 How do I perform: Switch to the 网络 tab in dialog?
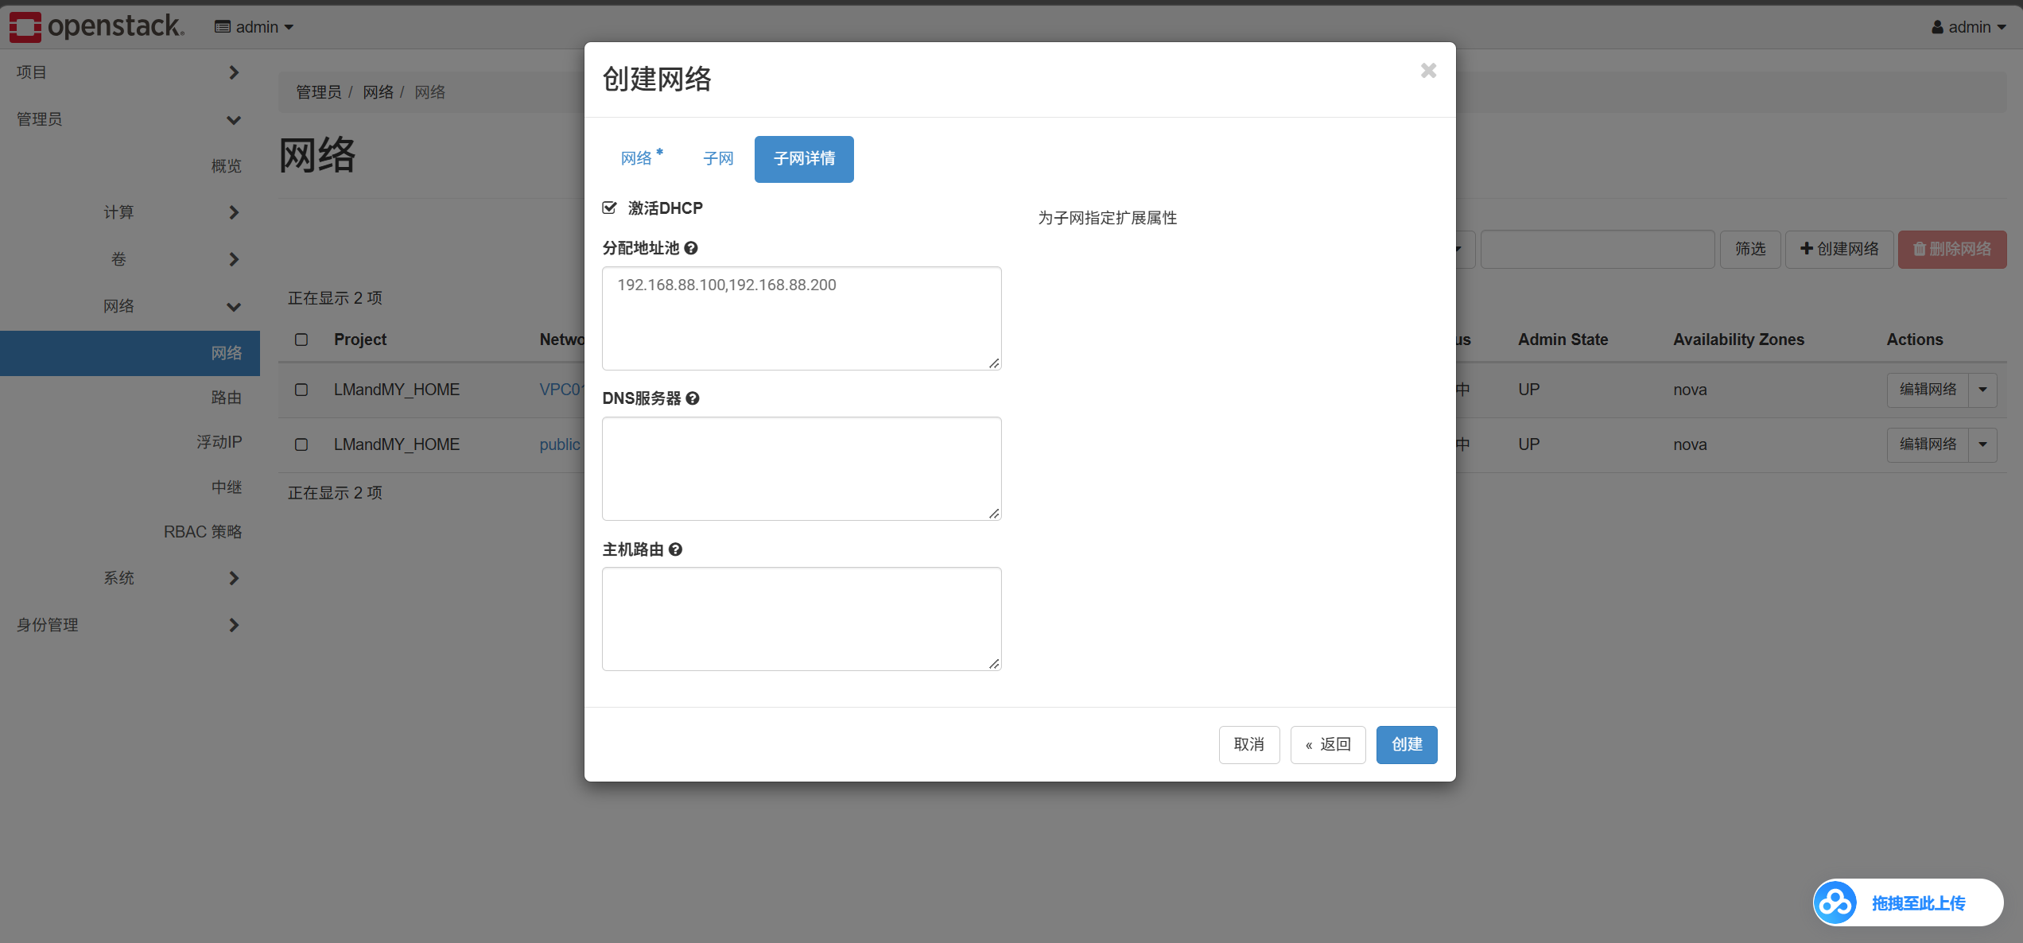click(x=641, y=159)
